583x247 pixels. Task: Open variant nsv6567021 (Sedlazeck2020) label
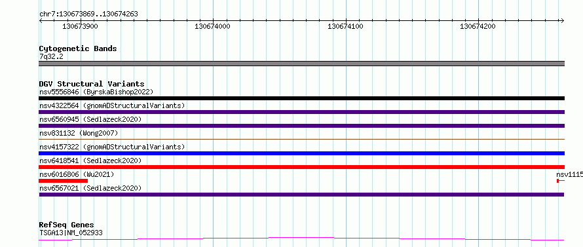90,188
